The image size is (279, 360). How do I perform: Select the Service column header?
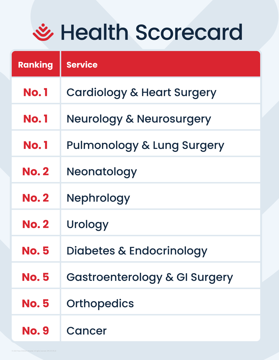[82, 65]
